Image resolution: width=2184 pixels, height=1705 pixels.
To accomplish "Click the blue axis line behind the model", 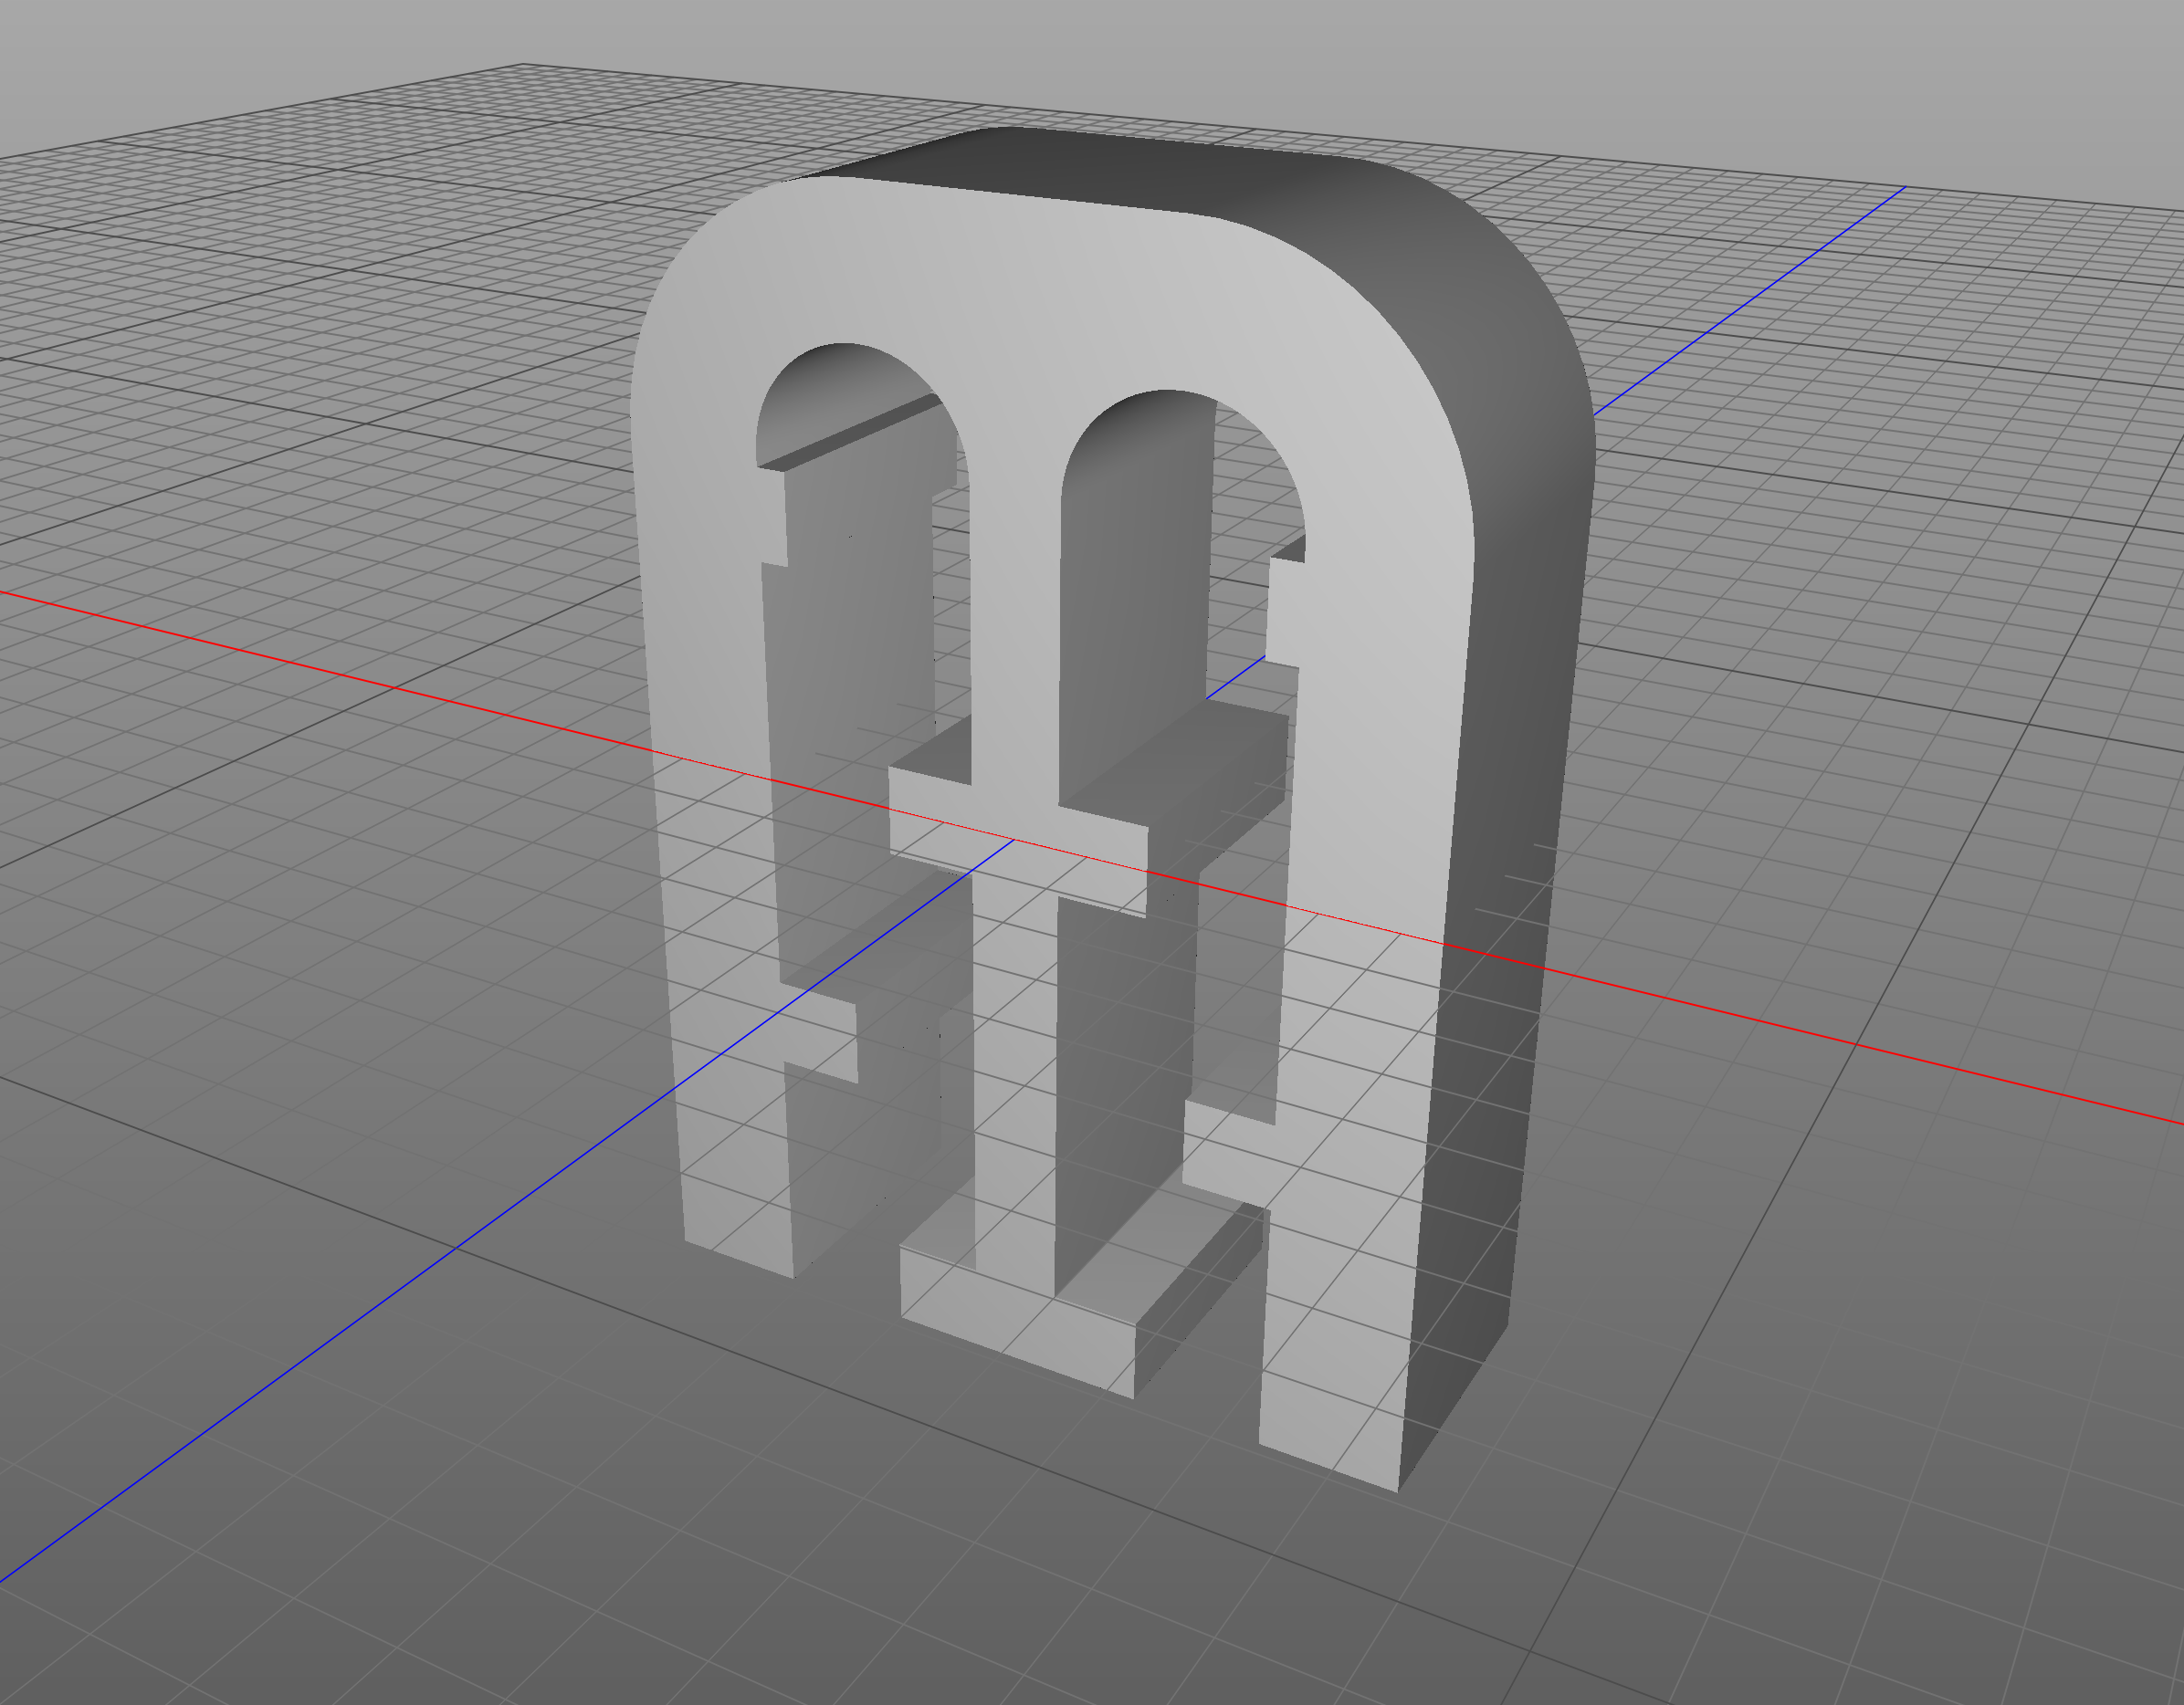I will coord(1750,299).
